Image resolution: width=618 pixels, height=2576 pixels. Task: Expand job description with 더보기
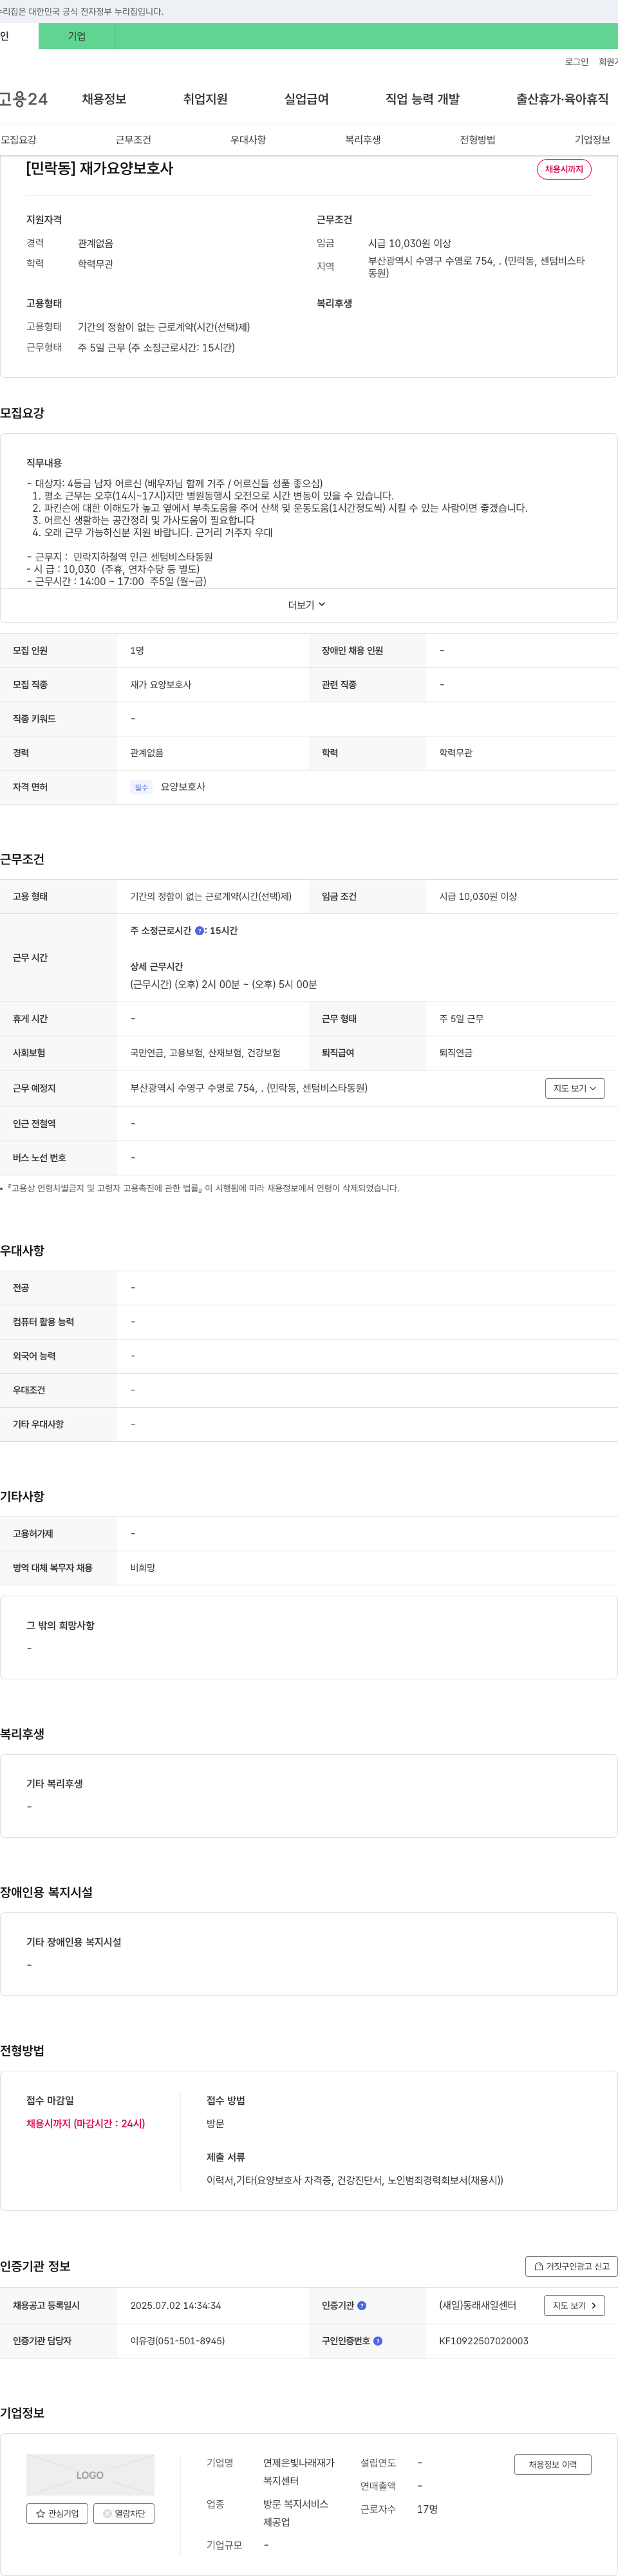[x=307, y=605]
